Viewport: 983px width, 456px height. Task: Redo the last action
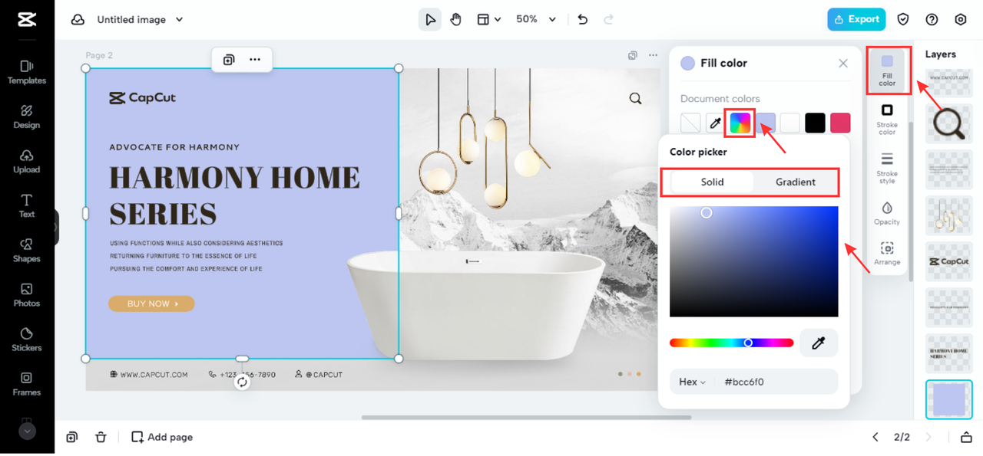[609, 19]
